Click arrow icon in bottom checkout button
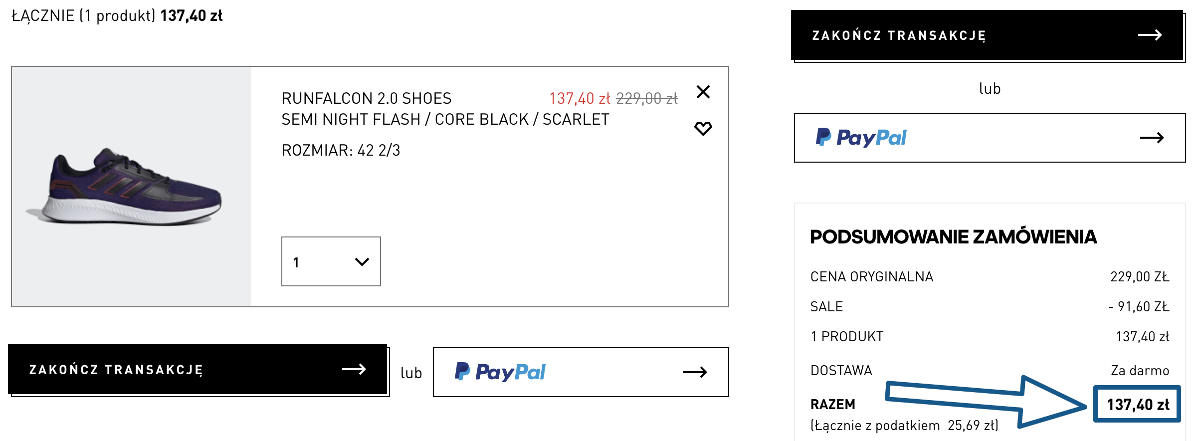 click(354, 369)
